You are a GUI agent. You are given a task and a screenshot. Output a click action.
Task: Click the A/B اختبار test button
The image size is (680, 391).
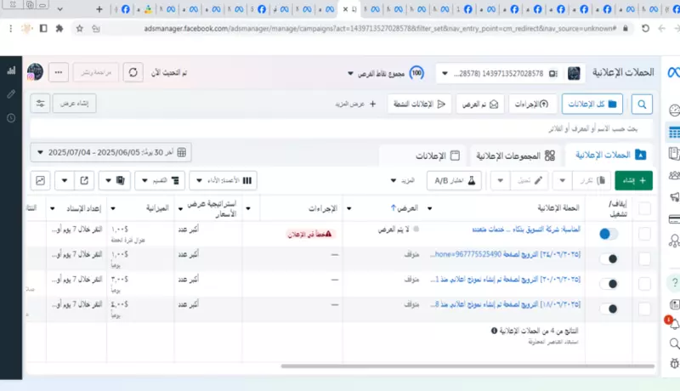[454, 180]
